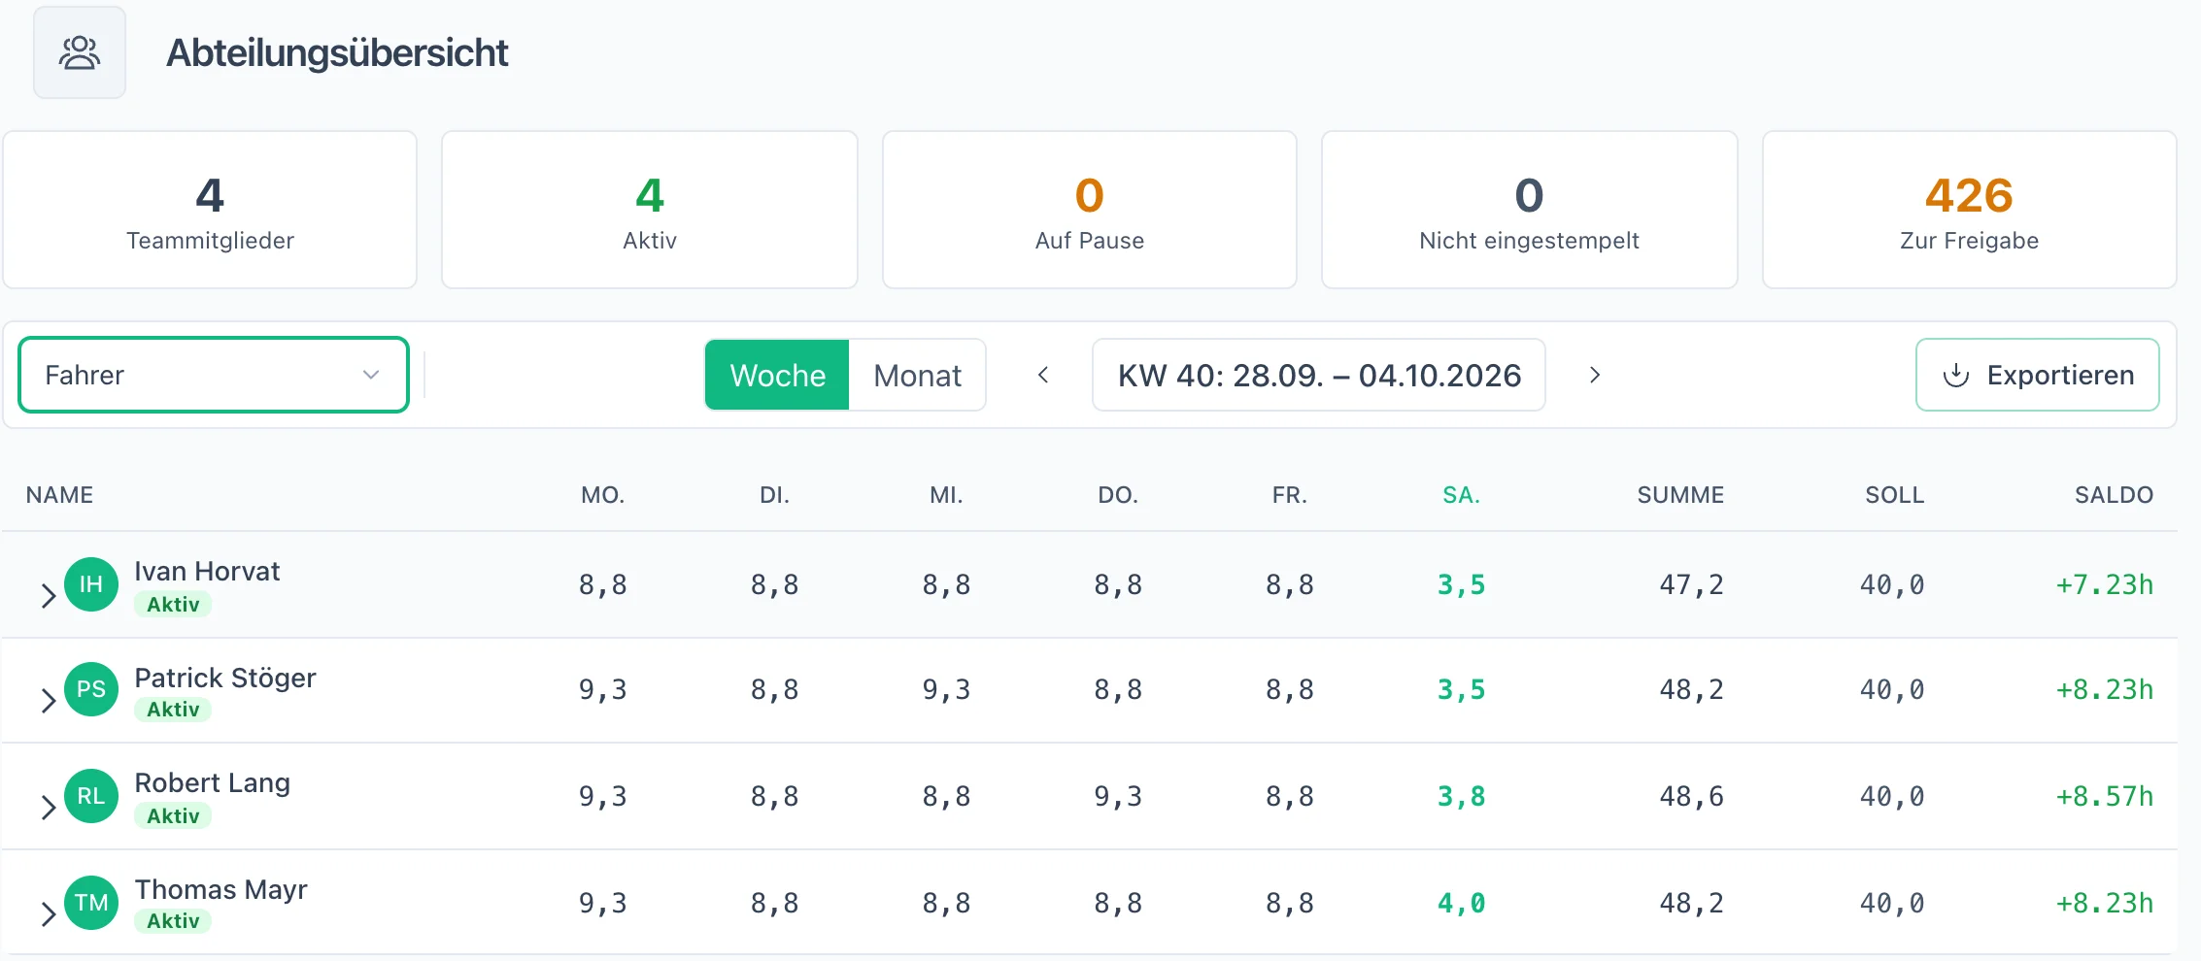Viewport: 2201px width, 961px height.
Task: Click the name Patrick Stöger
Action: (225, 678)
